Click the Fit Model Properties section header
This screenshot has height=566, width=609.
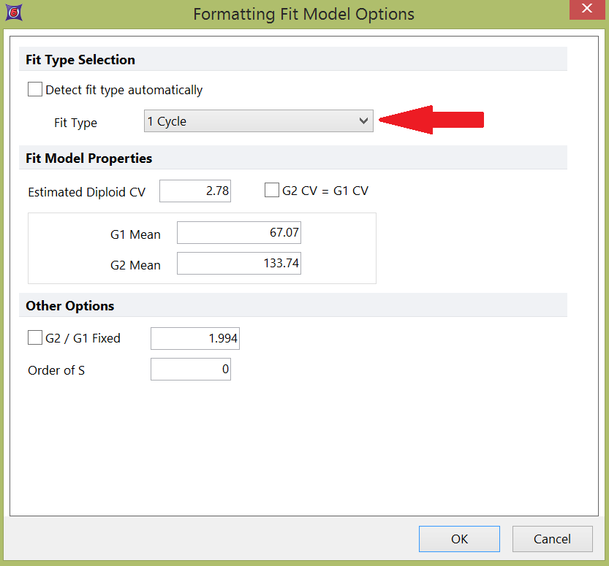pos(88,158)
